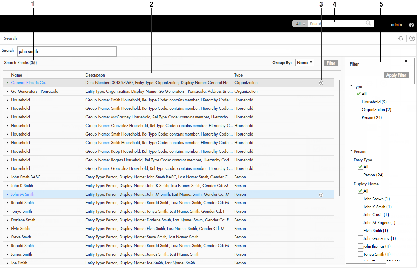Click the results list vertical scrollbar
Screen dimensions: 417x268
(x=339, y=137)
